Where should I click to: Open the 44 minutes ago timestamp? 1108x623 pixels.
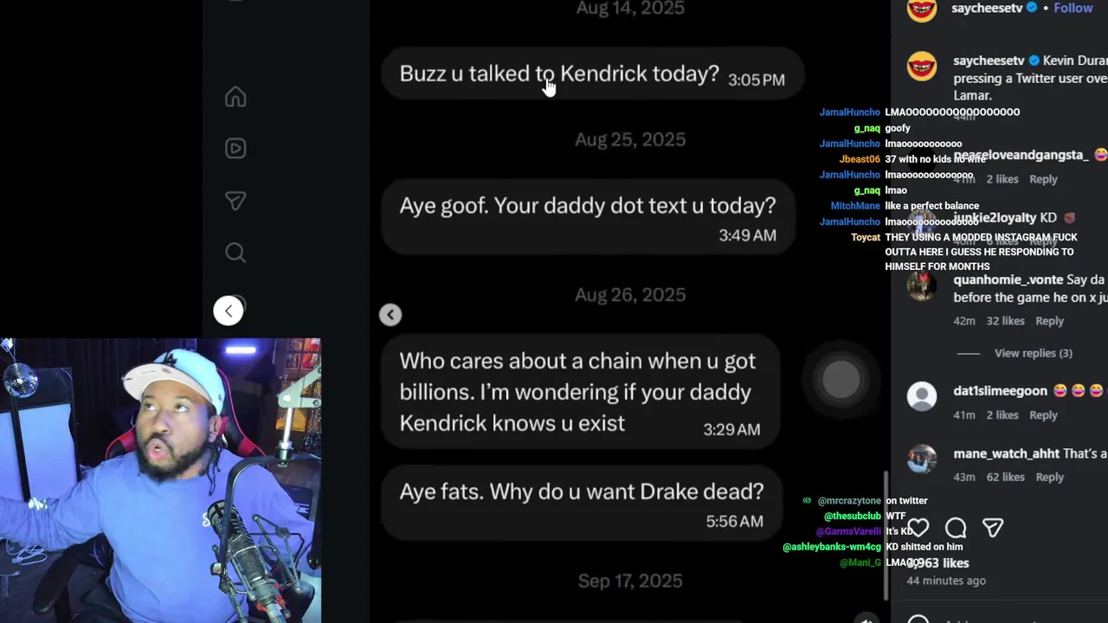point(946,581)
